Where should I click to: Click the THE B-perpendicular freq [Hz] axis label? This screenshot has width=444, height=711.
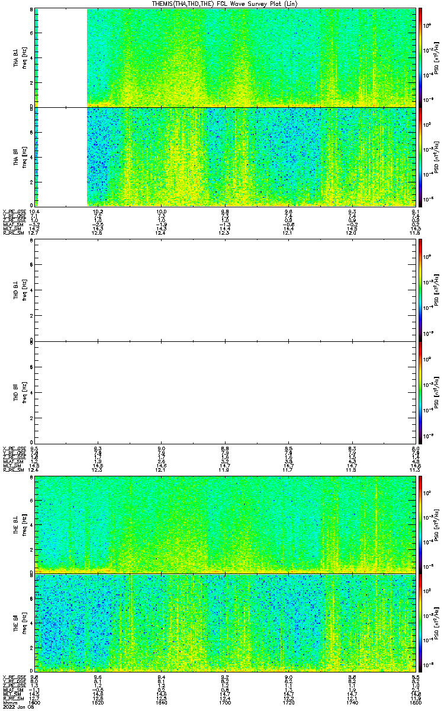tap(25, 524)
